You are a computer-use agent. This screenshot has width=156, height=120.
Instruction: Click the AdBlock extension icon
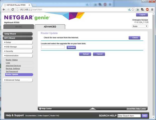pyautogui.click(x=147, y=10)
